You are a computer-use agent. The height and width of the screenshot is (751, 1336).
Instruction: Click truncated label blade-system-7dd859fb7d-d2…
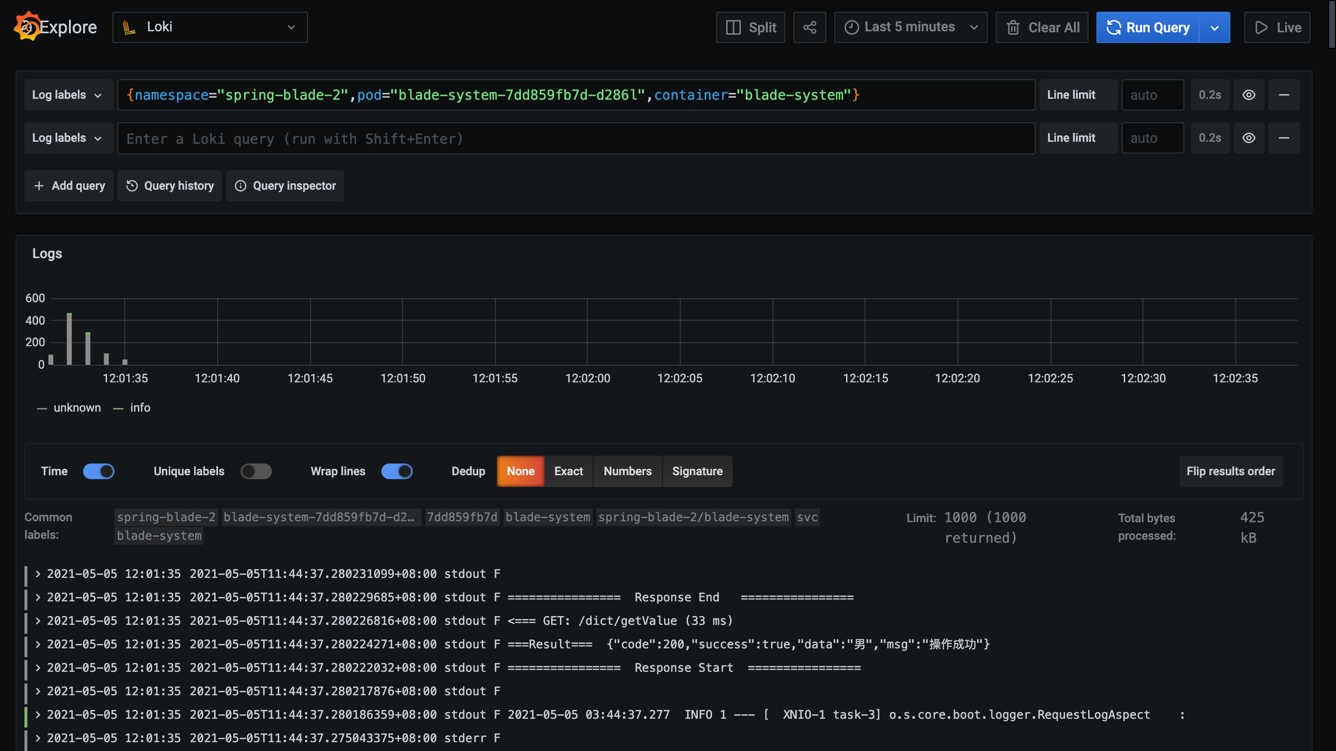pos(321,517)
